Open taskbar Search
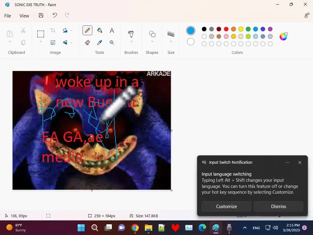Viewport: 313px width, 235px height. click(95, 228)
